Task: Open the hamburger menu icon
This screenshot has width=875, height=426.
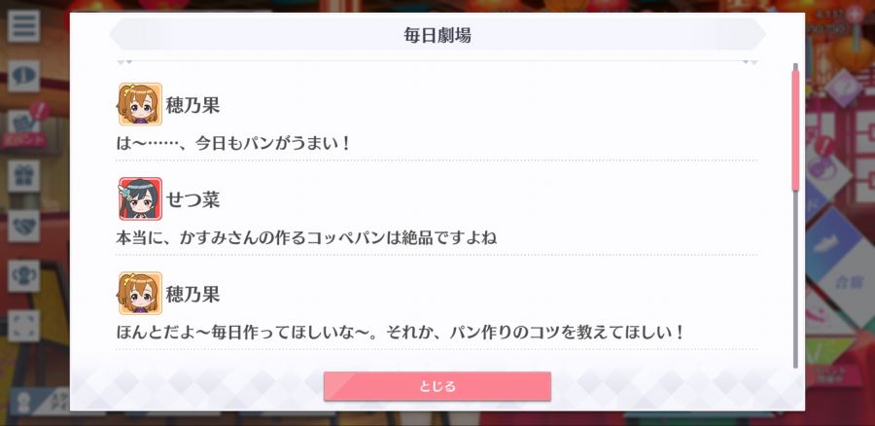Action: pos(23,26)
